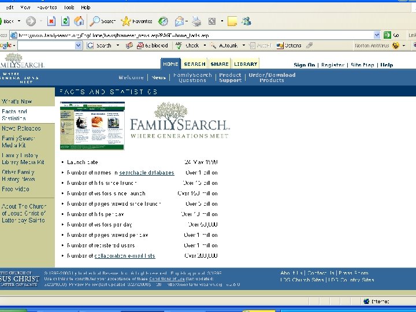Click the Welcome navigation link
The image size is (416, 312).
pyautogui.click(x=131, y=77)
